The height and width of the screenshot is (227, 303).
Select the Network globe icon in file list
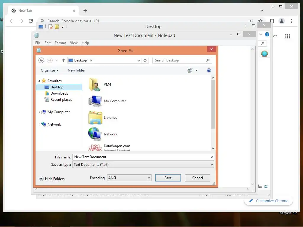pyautogui.click(x=95, y=134)
